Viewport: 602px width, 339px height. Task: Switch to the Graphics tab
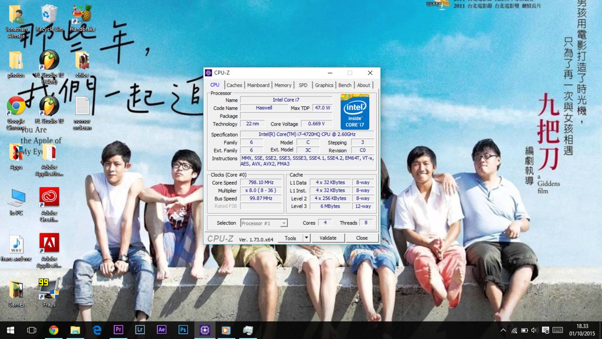[x=324, y=85]
